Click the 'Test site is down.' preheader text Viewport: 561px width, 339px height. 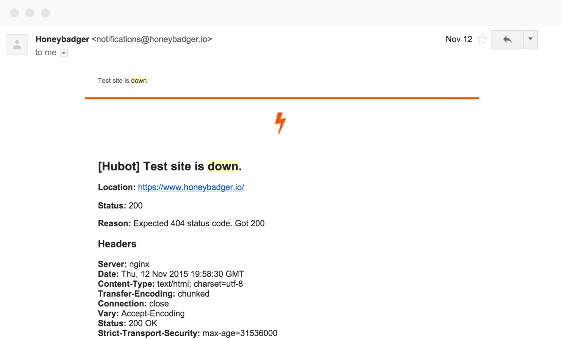click(123, 81)
